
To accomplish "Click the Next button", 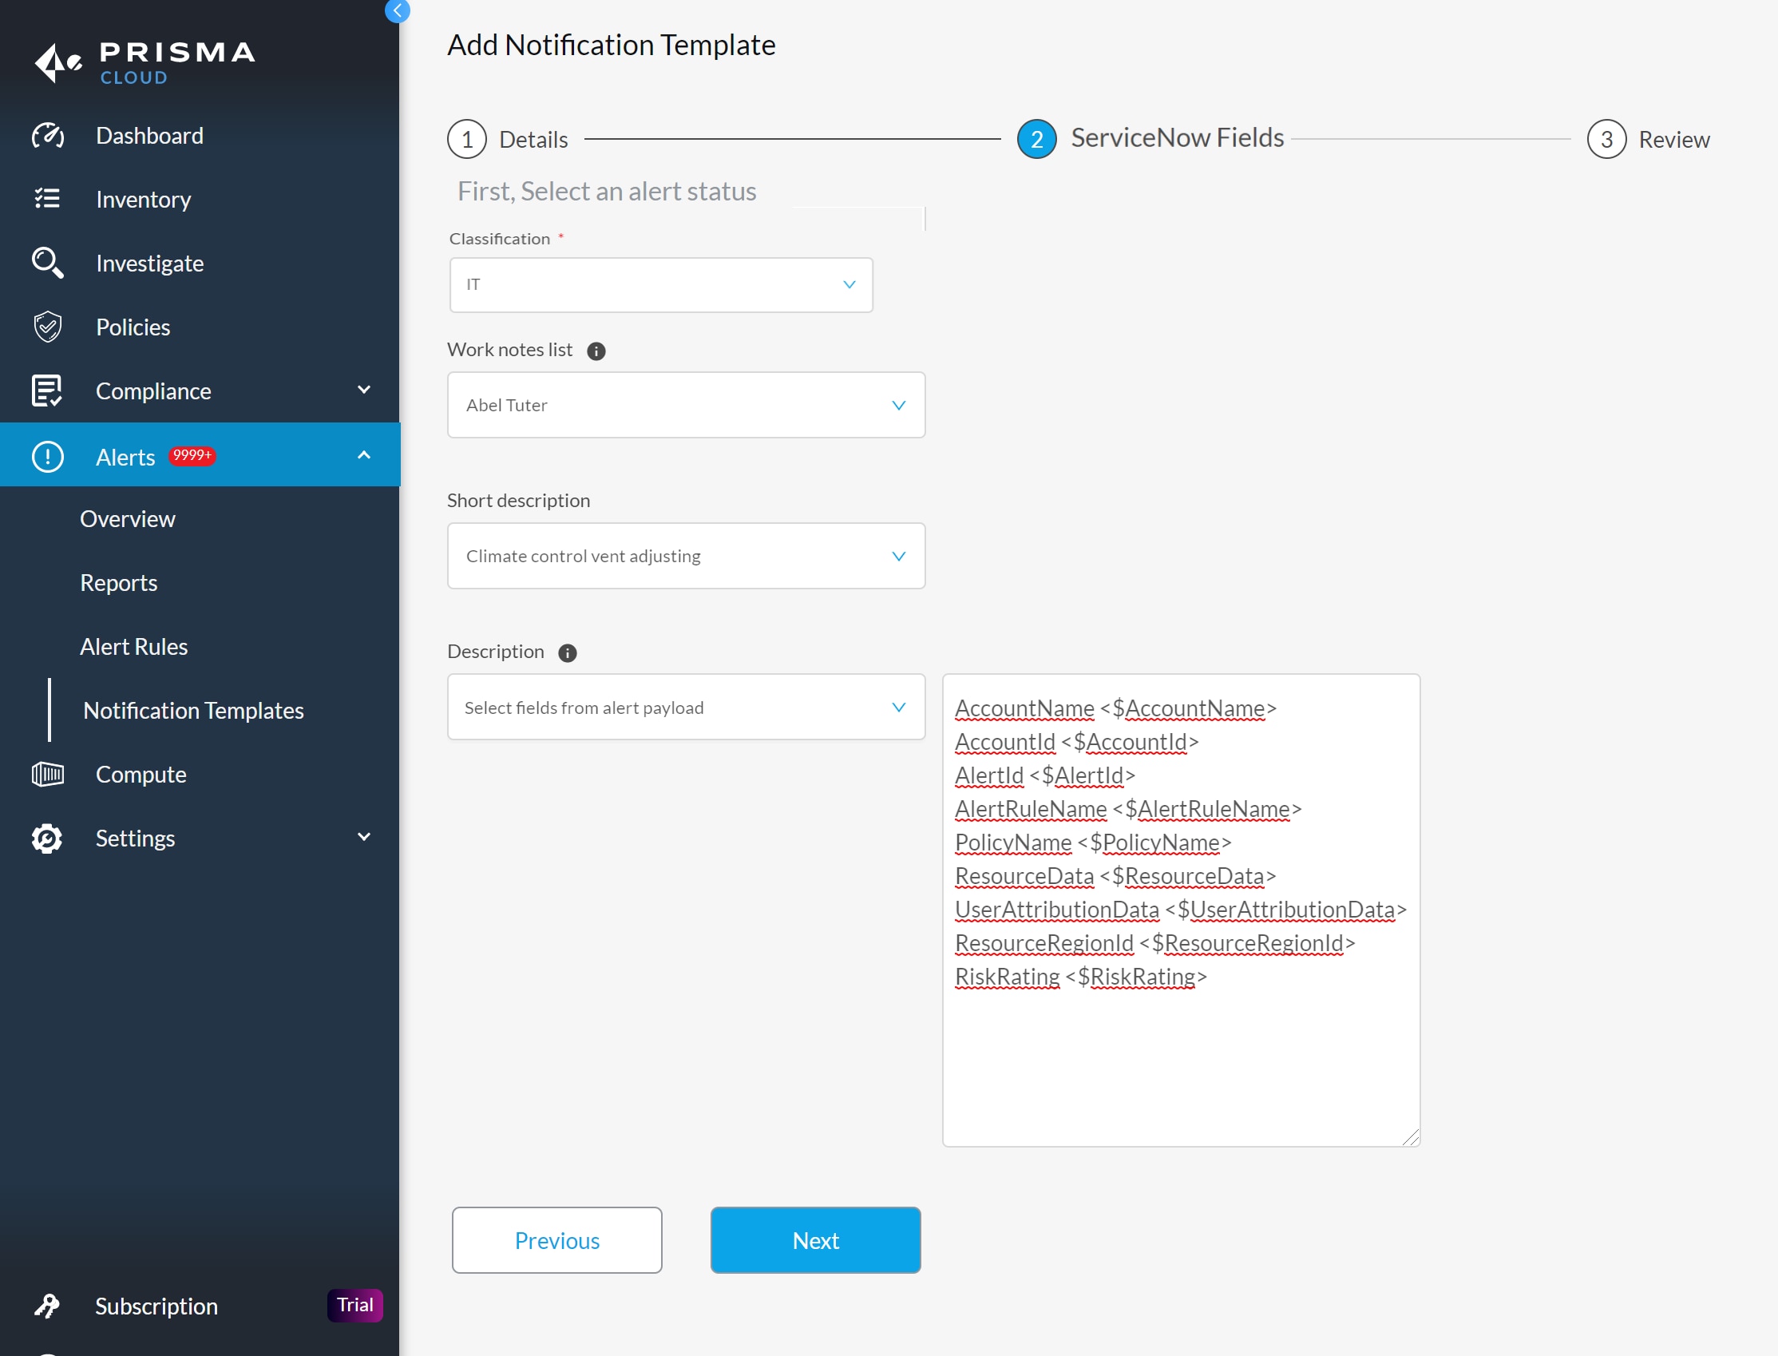I will point(815,1240).
